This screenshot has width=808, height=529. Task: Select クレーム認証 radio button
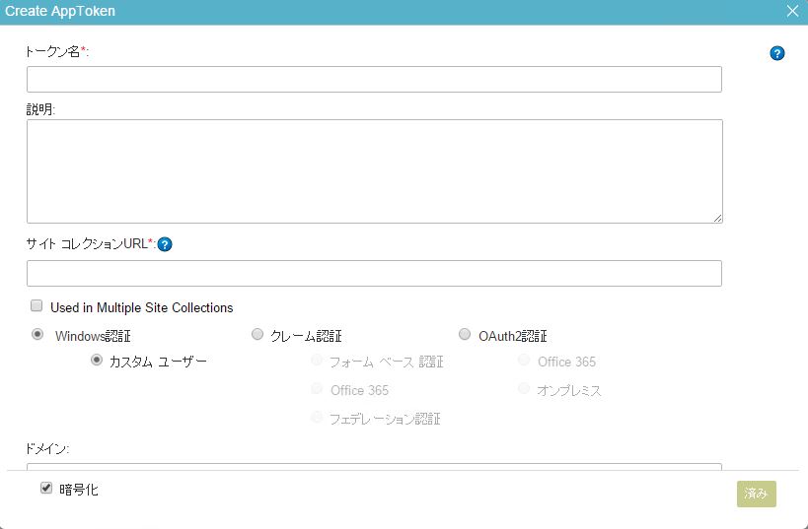[257, 334]
